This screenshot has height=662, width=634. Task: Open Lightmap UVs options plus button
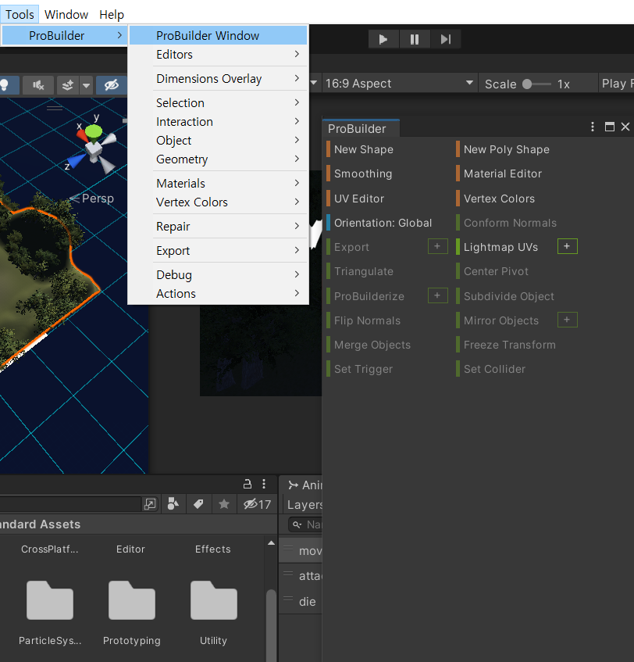(x=567, y=246)
